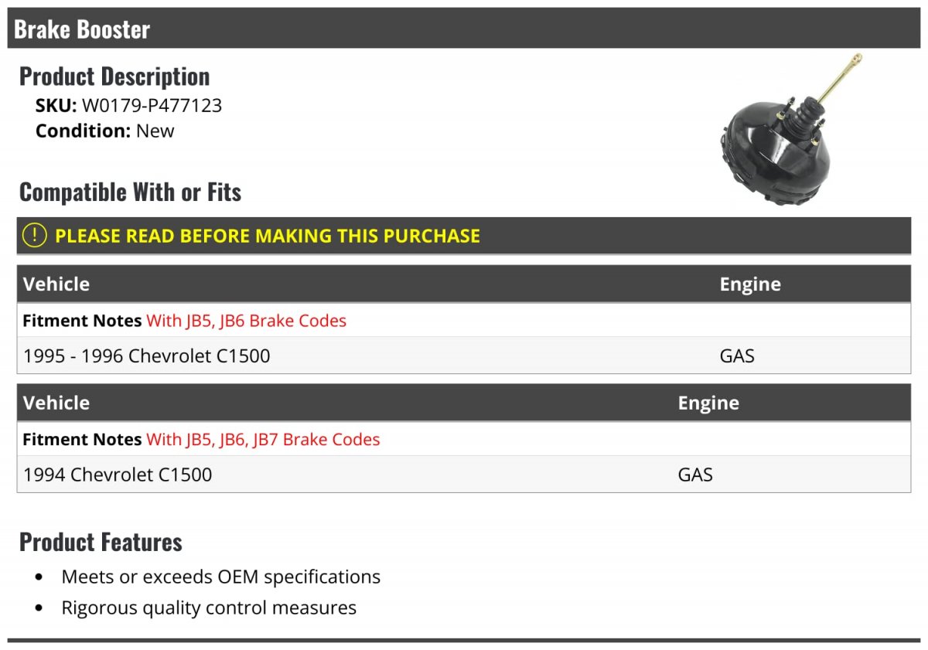
Task: Click the GAS cell for 1995 - 1996 C1500
Action: point(737,356)
